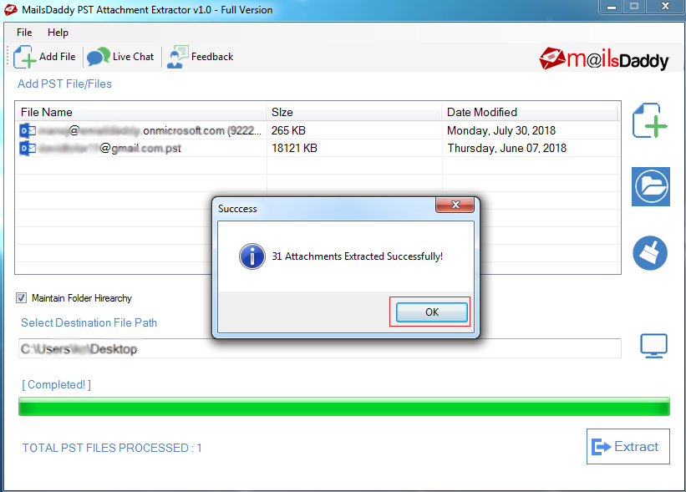Screen dimensions: 686x492
Task: Select the onmicrosoft.com file row
Action: [317, 130]
